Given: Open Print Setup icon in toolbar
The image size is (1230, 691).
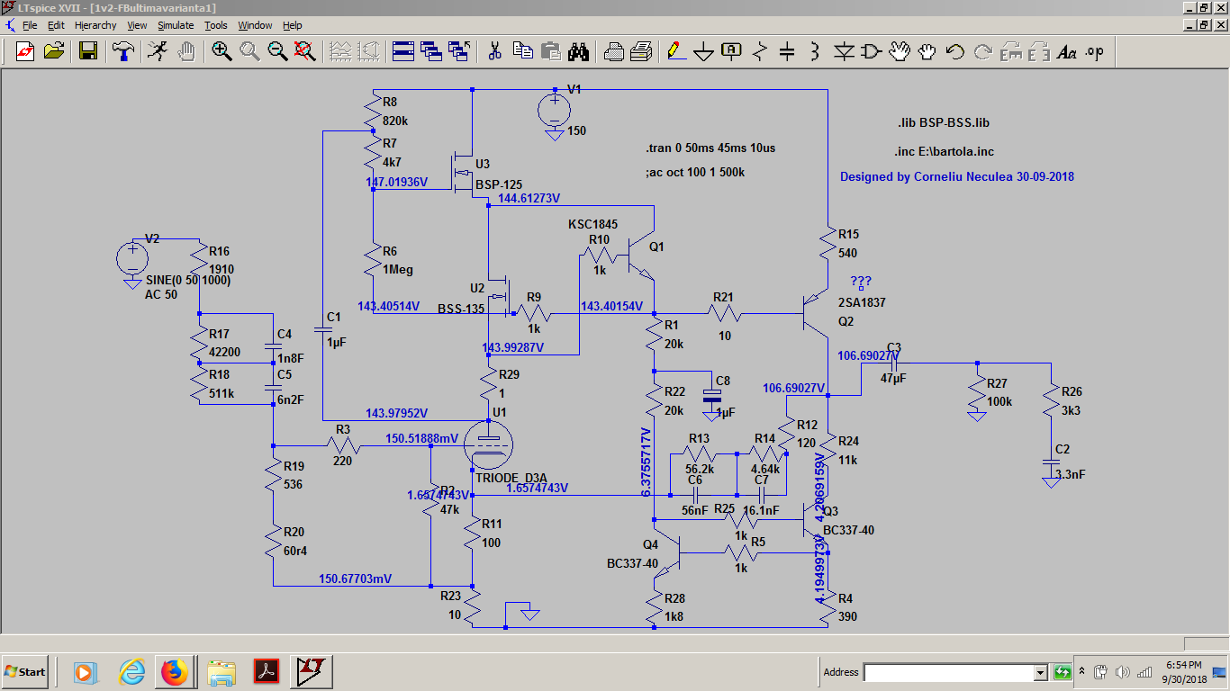Looking at the screenshot, I should [x=641, y=51].
